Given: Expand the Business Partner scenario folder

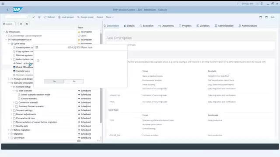Looking at the screenshot, I should coord(14,106).
